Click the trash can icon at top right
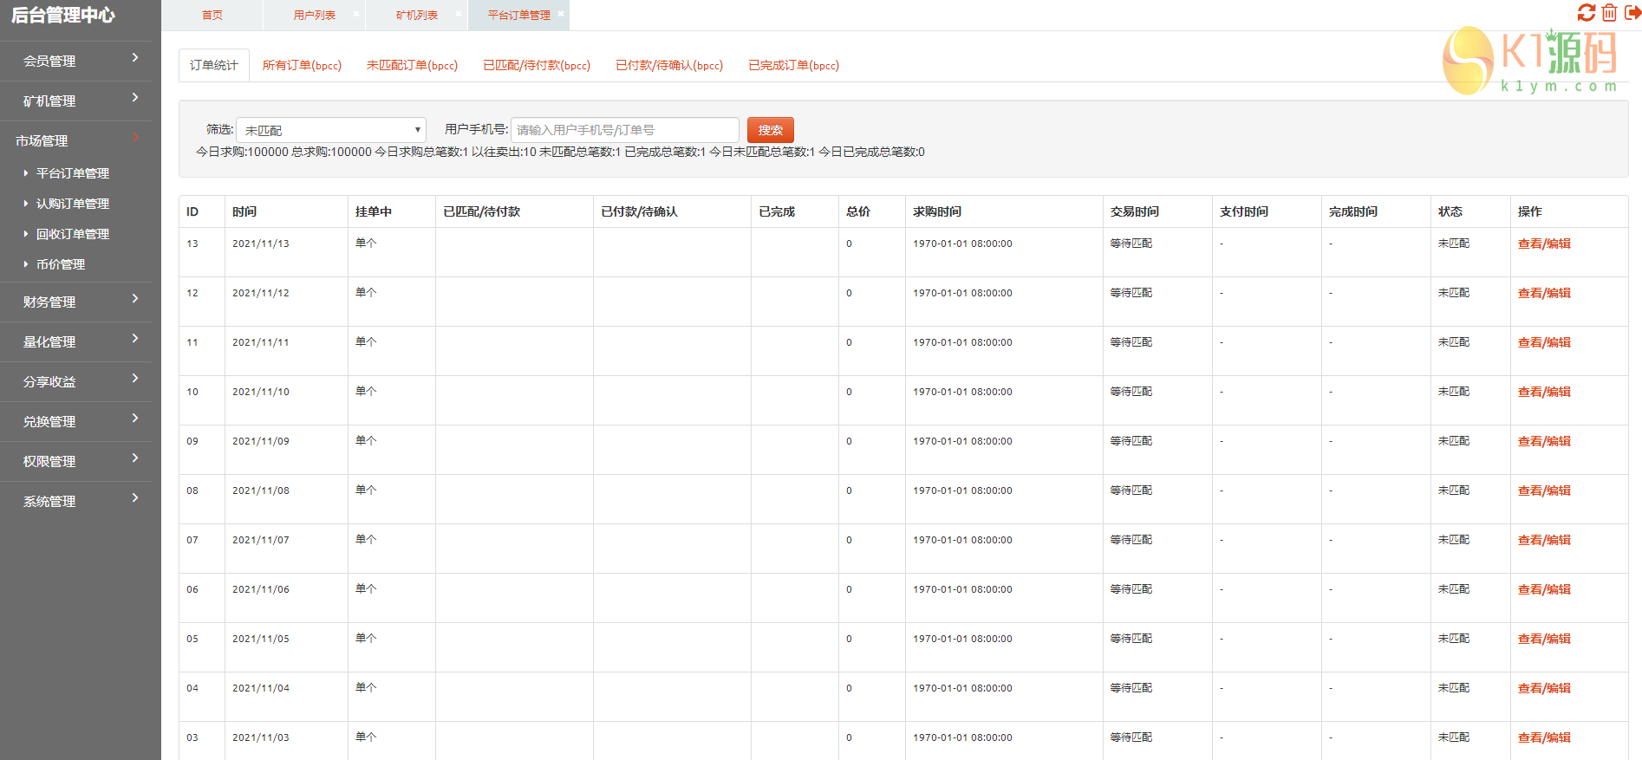Screen dimensions: 1642x760 coord(1609,12)
